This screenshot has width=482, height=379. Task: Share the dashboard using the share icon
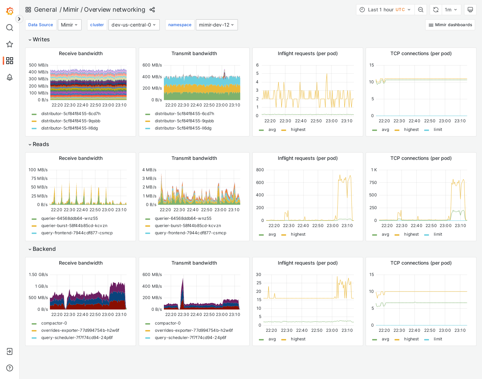152,10
